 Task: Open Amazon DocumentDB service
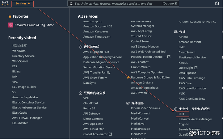98,26
